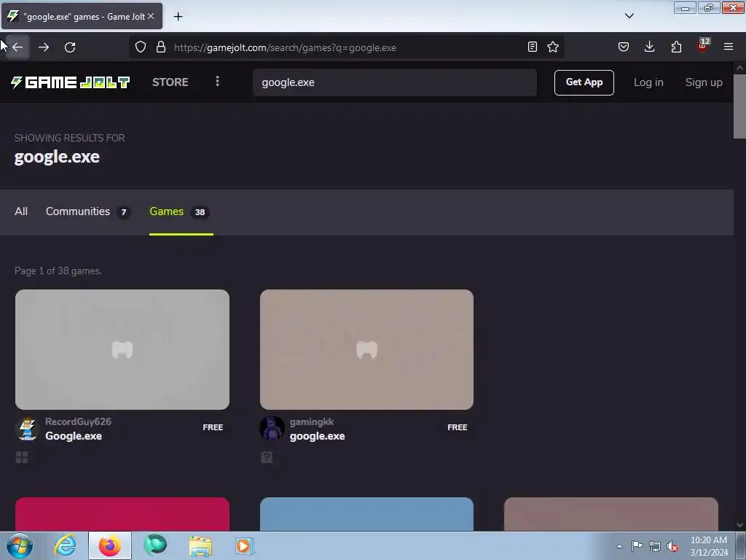Open the Firefox downloads panel

[649, 47]
